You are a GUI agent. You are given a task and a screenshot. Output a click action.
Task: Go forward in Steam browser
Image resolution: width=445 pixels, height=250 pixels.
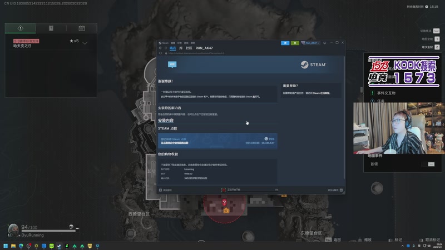pos(166,48)
